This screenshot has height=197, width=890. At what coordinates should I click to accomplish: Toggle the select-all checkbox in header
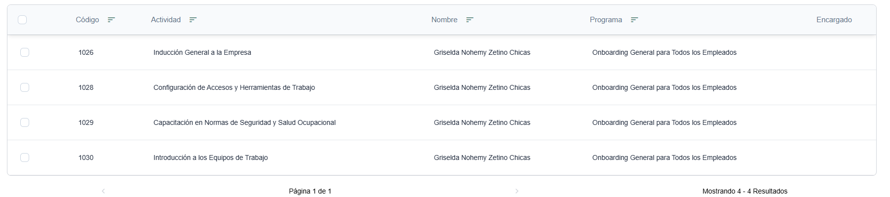pos(22,20)
